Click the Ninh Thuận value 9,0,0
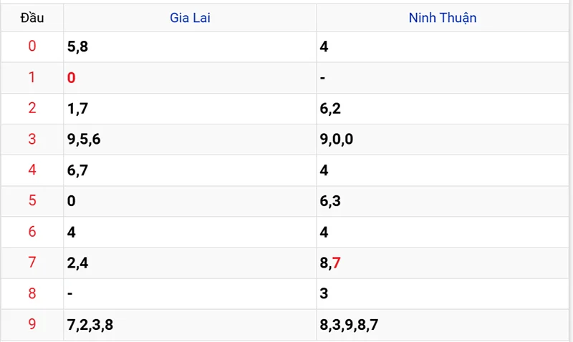573x342 pixels. (x=337, y=139)
